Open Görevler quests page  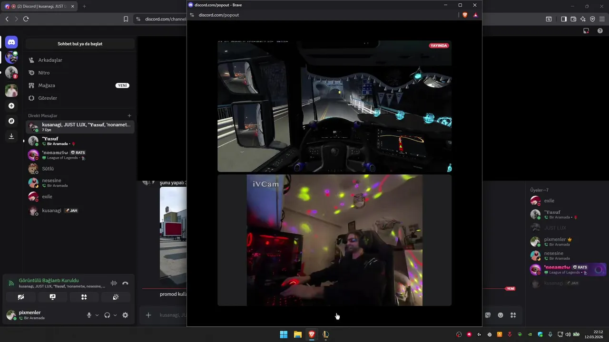(x=80, y=98)
